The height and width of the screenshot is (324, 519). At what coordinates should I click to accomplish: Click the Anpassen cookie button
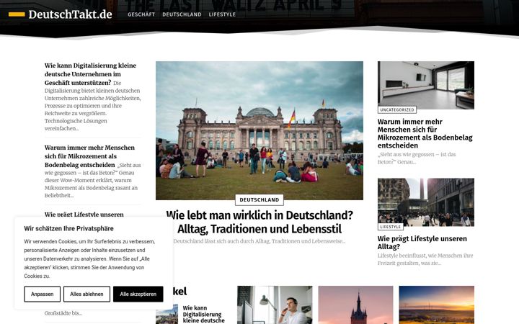tap(42, 294)
